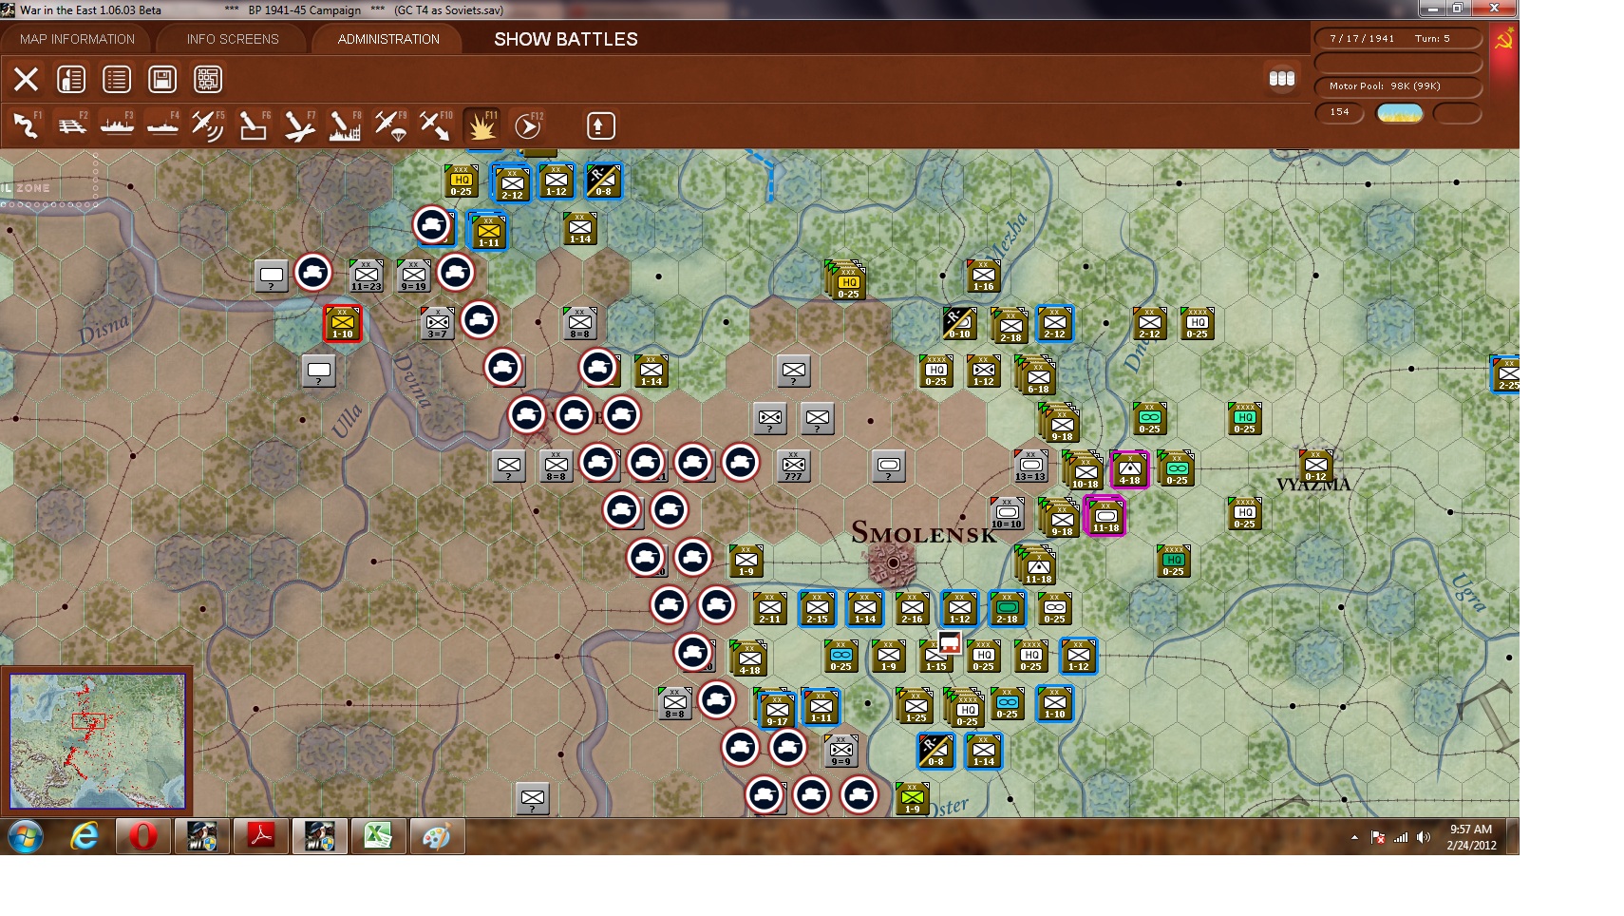Select the F5 air recon icon
The image size is (1624, 916).
pos(208,125)
